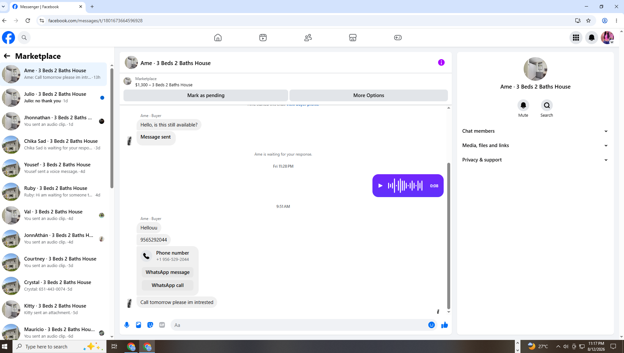Open the Gaming controller icon
Viewport: 624px width, 353px height.
pos(398,38)
